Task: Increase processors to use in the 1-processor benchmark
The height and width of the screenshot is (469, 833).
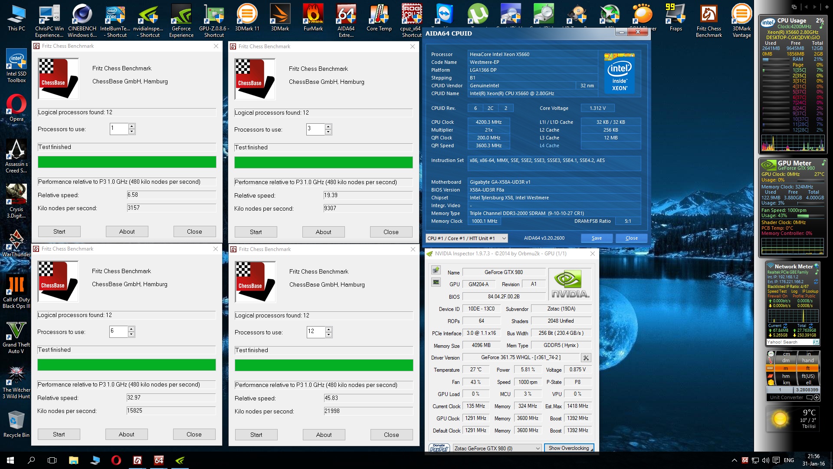Action: click(x=131, y=126)
